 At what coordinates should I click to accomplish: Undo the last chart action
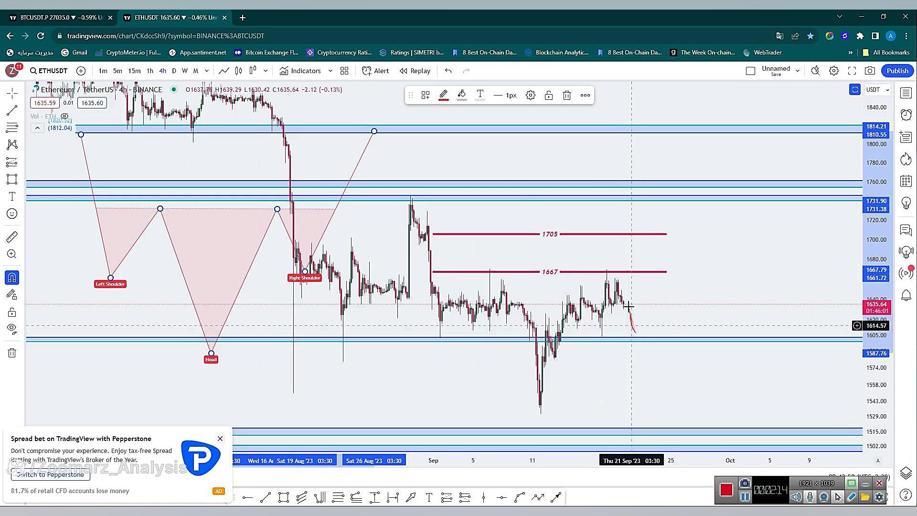[448, 71]
